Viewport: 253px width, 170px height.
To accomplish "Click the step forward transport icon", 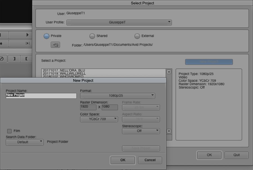I will coord(28,43).
